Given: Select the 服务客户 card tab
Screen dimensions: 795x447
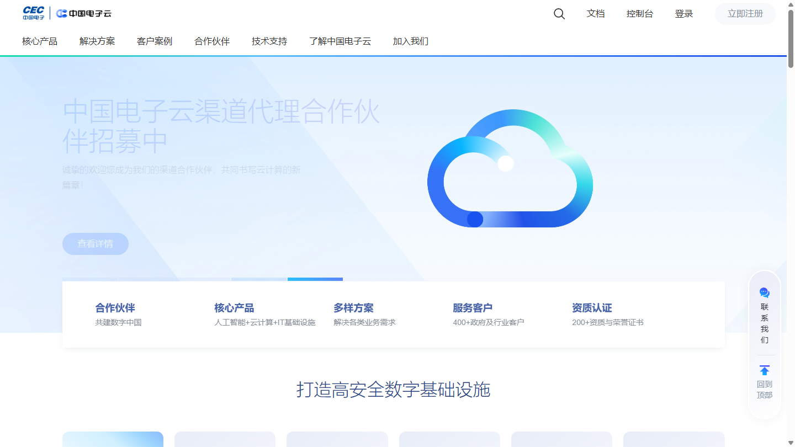Looking at the screenshot, I should pos(489,315).
